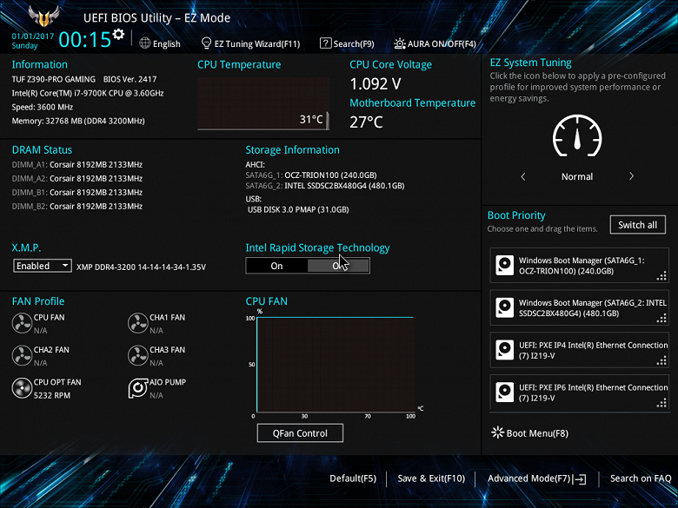Click drag handle on OCZ-TRION100 boot entry
The image size is (678, 508).
tap(661, 276)
